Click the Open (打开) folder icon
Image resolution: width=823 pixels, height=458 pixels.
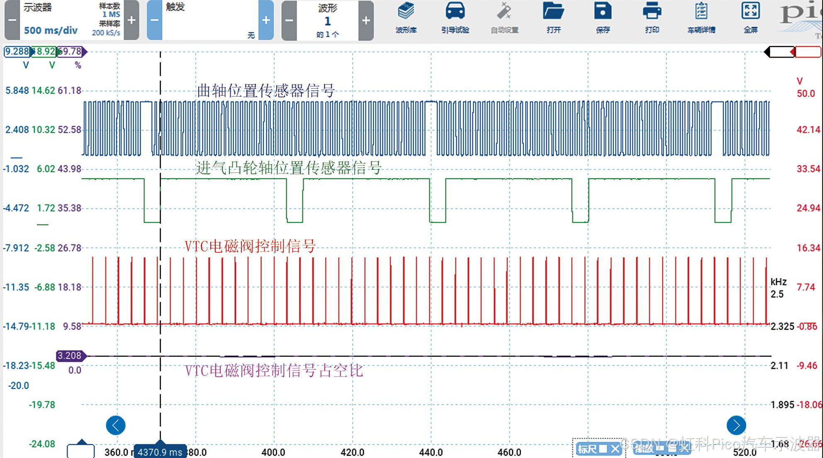553,12
